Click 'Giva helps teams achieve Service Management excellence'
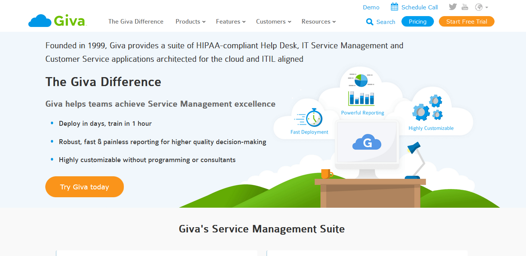This screenshot has width=526, height=256. click(160, 104)
